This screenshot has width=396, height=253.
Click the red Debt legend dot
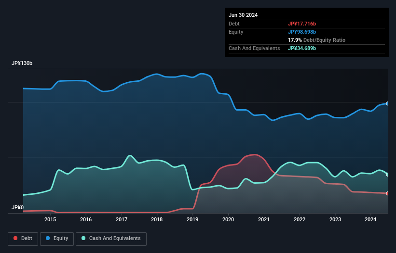point(15,238)
